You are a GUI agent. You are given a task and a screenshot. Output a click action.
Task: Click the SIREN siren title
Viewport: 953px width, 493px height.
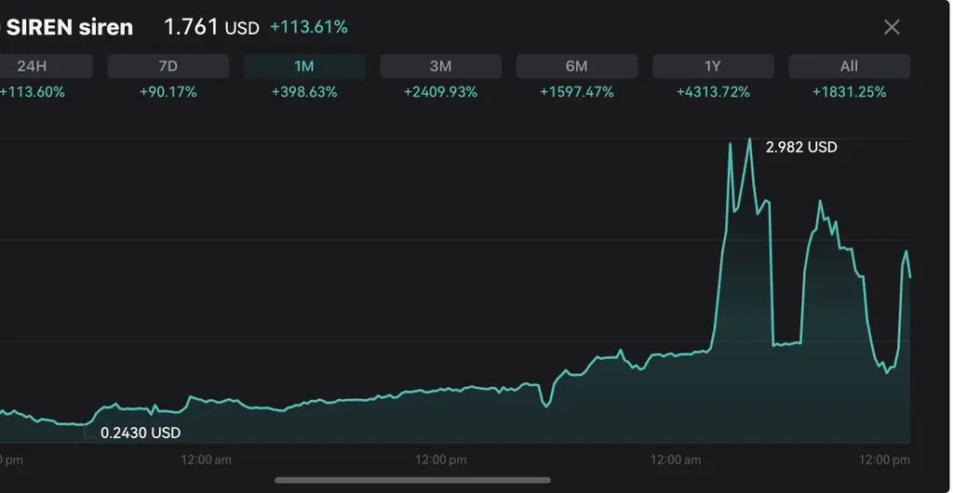(x=70, y=27)
